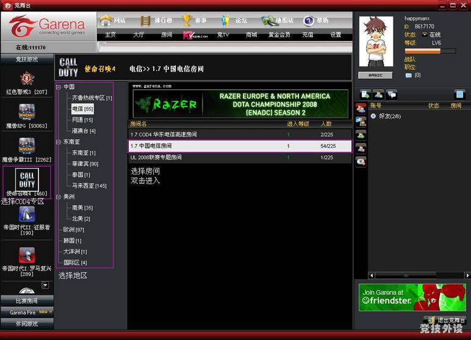
Task: Click the Call of Duty 4 game icon
Action: pos(27,180)
